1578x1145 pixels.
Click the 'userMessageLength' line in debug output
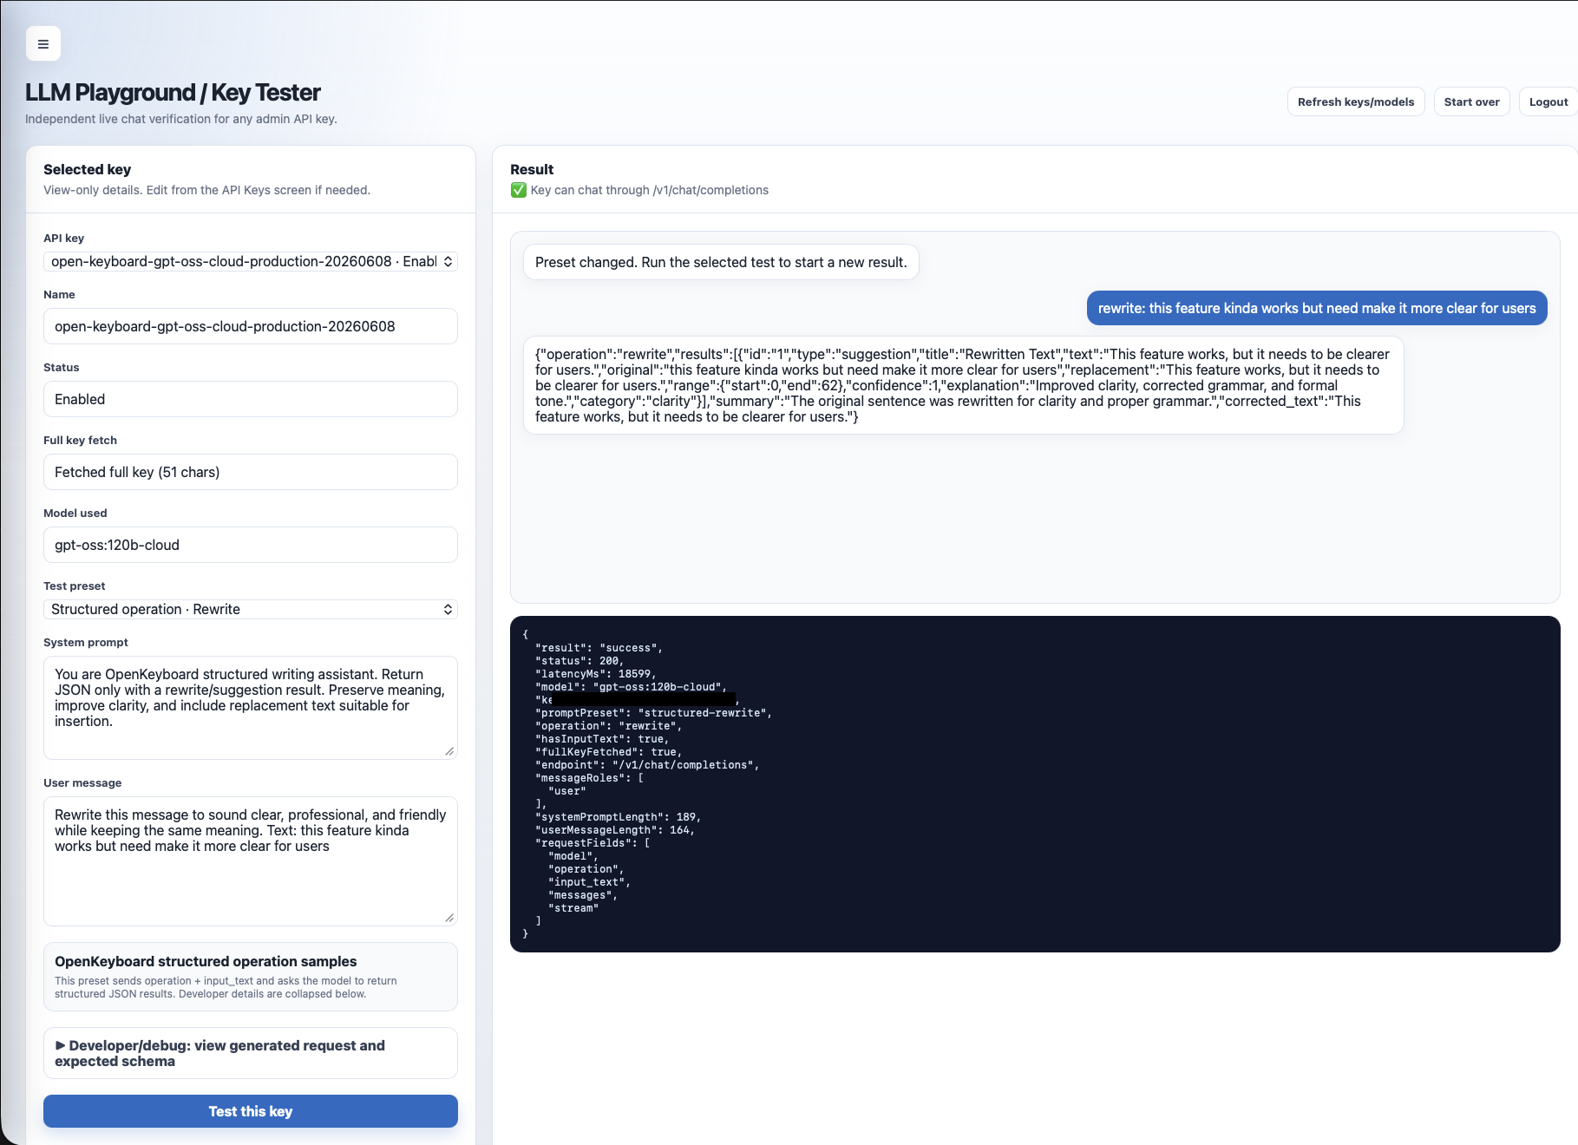pos(615,830)
